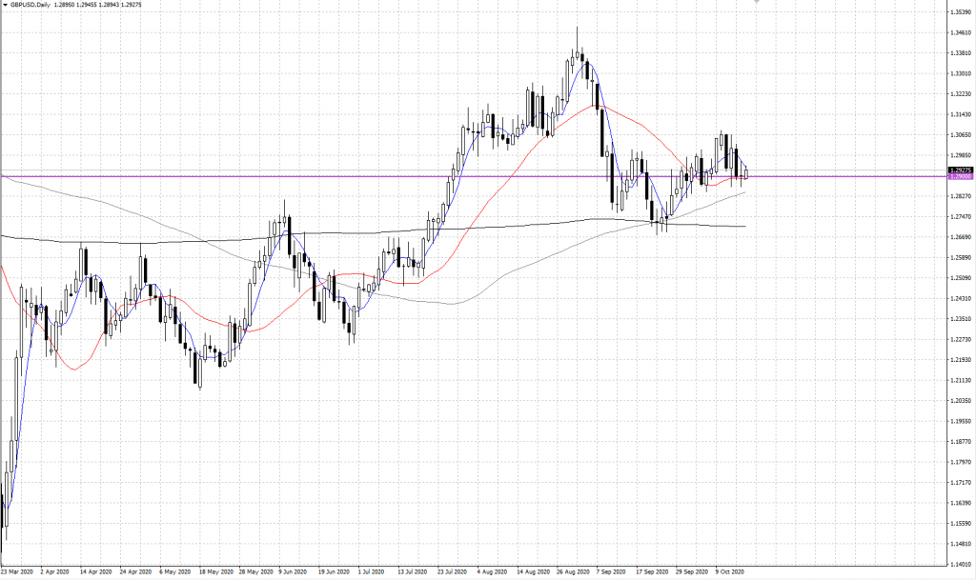This screenshot has height=580, width=976.
Task: Click the most recent candlestick on the chart
Action: (747, 172)
